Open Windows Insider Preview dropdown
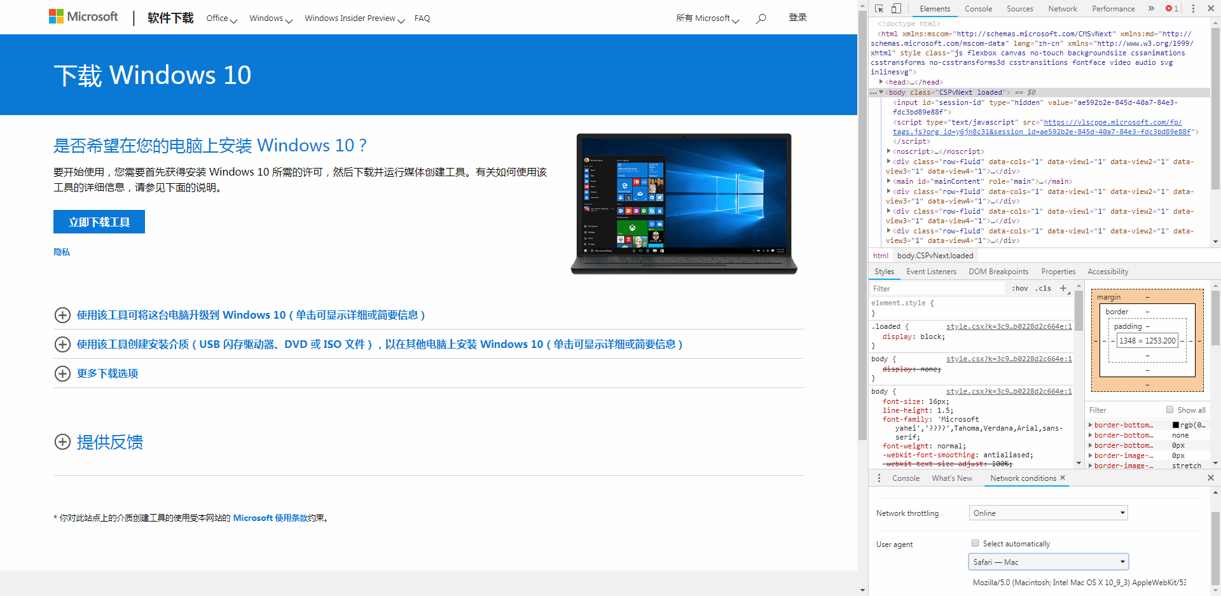Screen dimensions: 1221x596 click(x=354, y=18)
